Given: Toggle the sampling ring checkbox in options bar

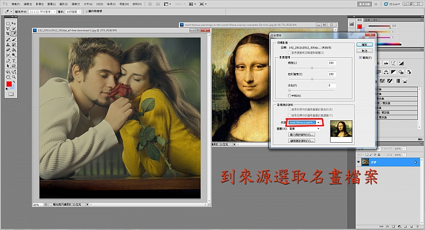Looking at the screenshot, I should tap(86, 11).
